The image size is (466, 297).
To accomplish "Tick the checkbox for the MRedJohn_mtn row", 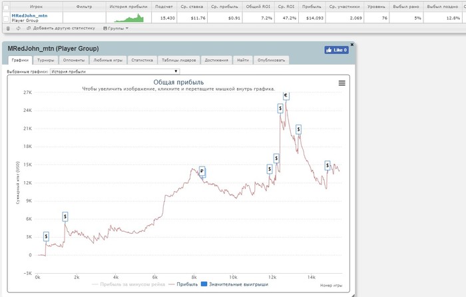I will [x=6, y=19].
